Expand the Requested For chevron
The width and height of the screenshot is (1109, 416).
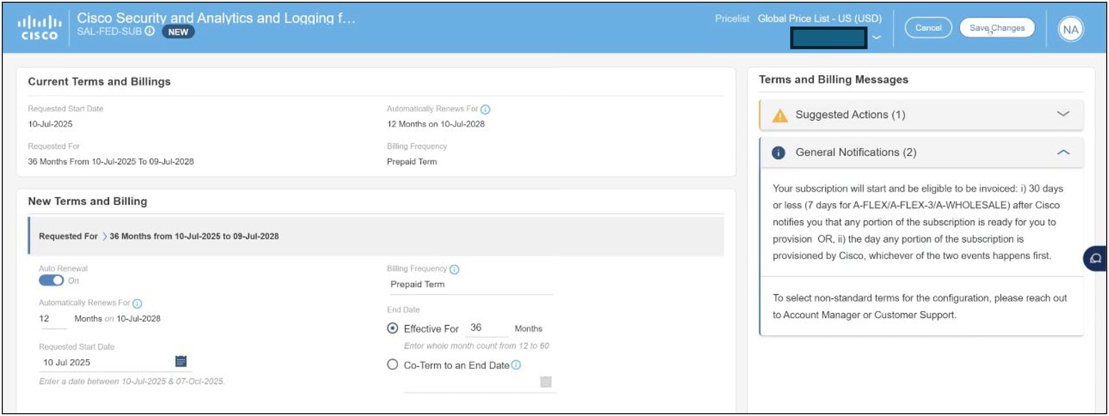point(105,236)
